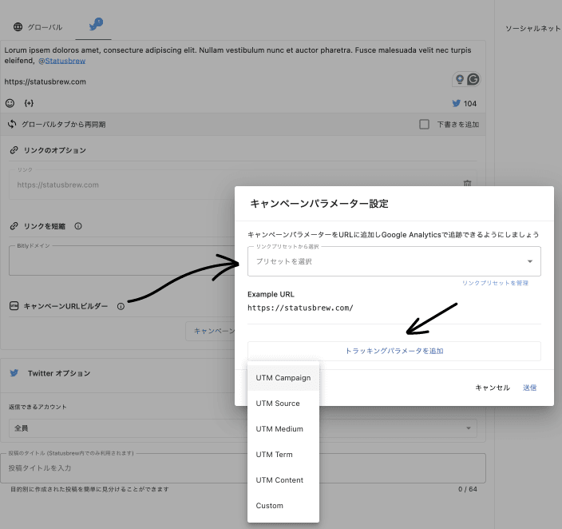Click the Bitlyドメイン input field
Viewport: 562px width, 529px height.
click(x=122, y=261)
